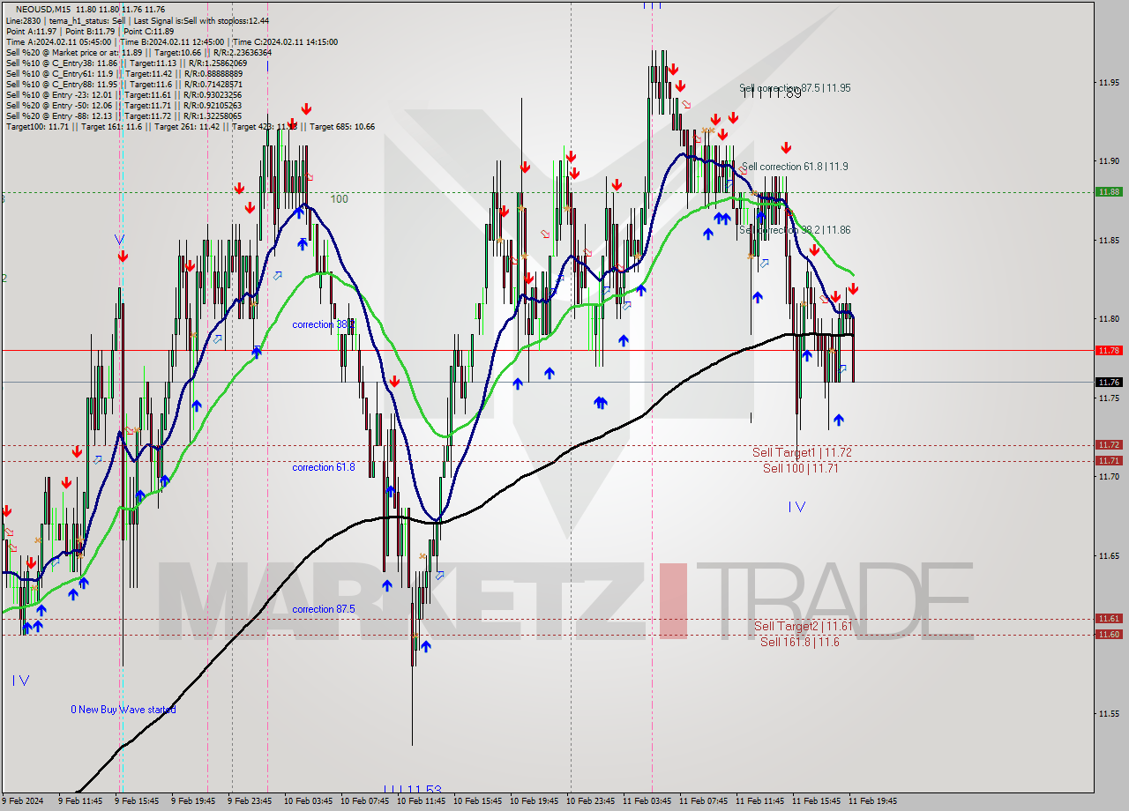Click the 'Sell Target1 | 11.72' label
The width and height of the screenshot is (1129, 811).
(802, 452)
